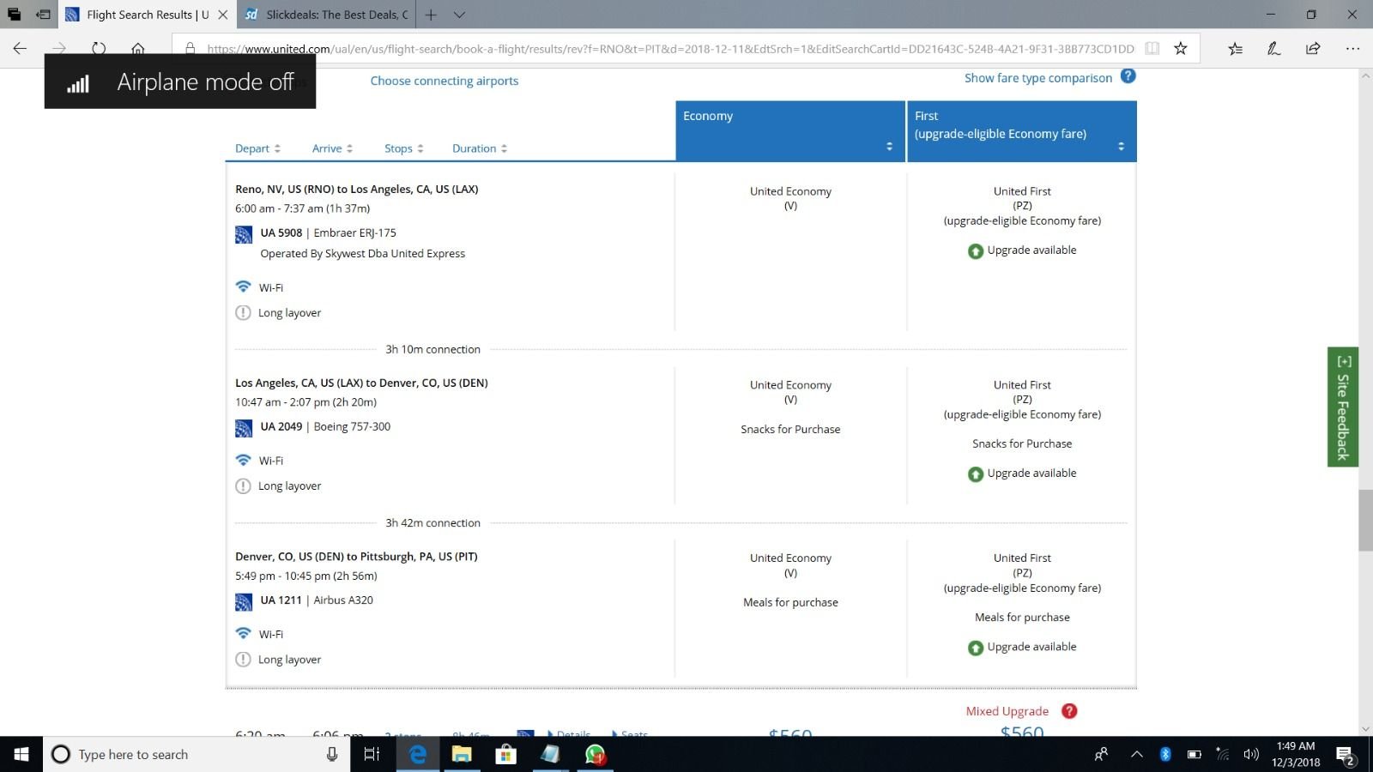This screenshot has height=772, width=1373.
Task: Open the Show fare type comparison link
Action: click(x=1037, y=78)
